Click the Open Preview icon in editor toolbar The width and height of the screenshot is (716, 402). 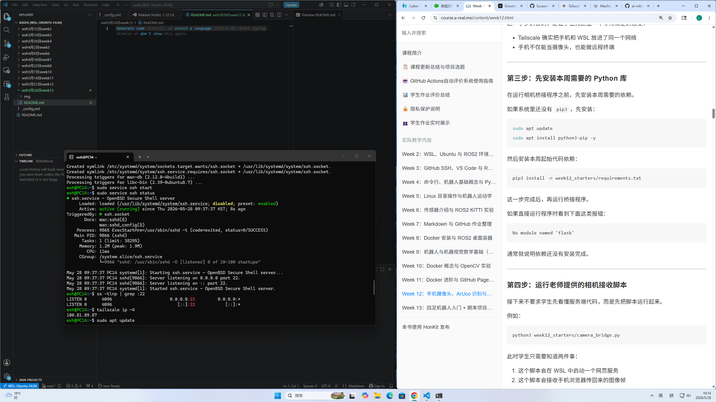(257, 15)
